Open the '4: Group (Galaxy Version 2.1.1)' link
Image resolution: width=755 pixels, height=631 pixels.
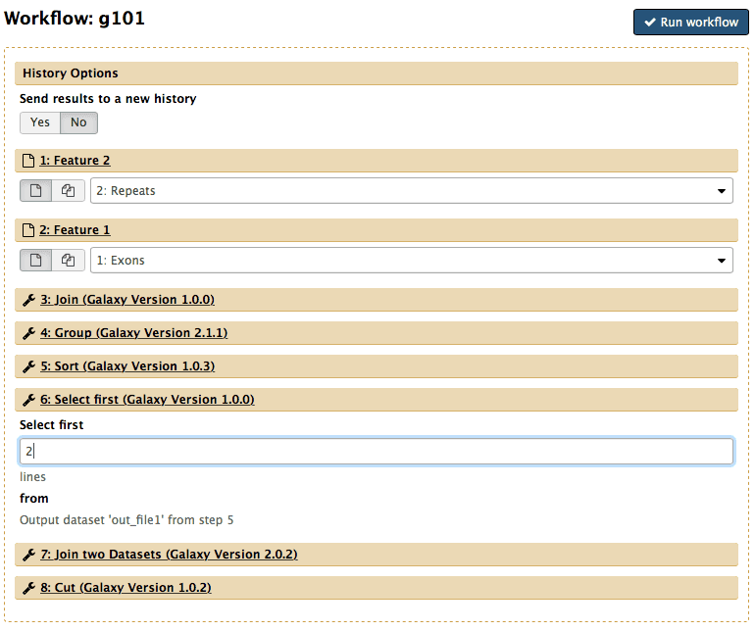click(x=133, y=333)
